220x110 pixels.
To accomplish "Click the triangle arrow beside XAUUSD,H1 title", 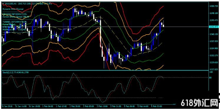I will point(3,4).
